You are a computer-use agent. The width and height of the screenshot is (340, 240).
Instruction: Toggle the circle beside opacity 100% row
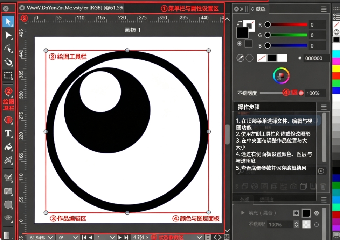click(317, 225)
